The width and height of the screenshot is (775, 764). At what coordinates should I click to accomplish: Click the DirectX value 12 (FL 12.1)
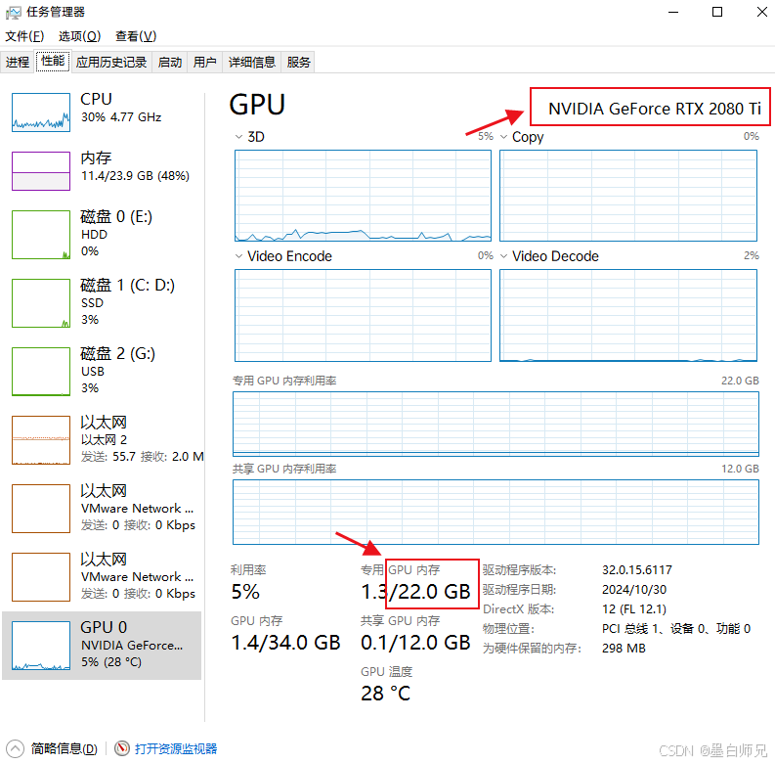tap(634, 609)
